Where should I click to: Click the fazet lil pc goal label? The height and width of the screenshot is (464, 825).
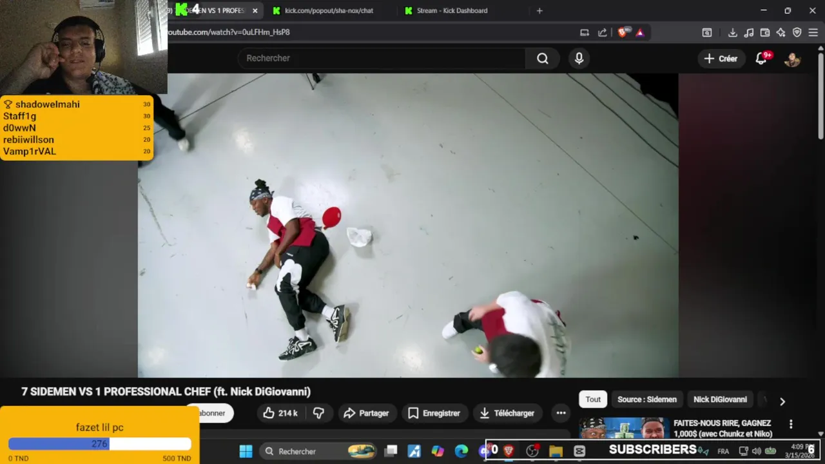coord(99,427)
